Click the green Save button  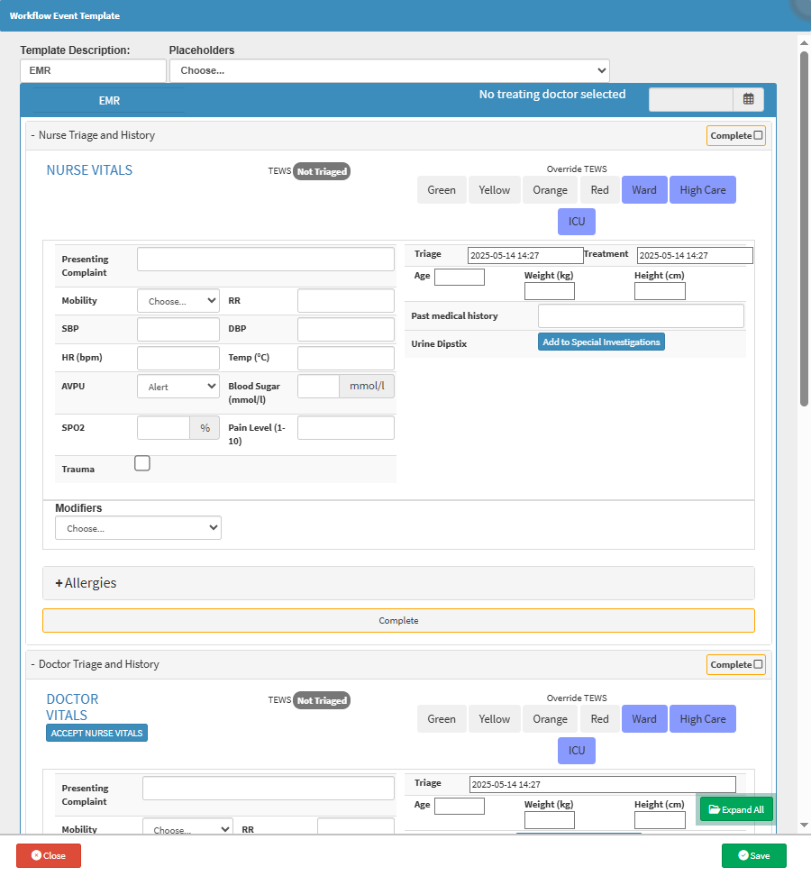pos(753,855)
